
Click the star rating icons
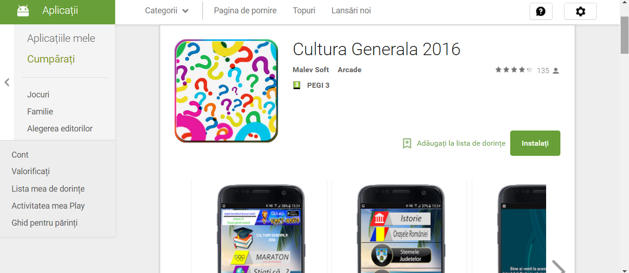click(x=514, y=70)
